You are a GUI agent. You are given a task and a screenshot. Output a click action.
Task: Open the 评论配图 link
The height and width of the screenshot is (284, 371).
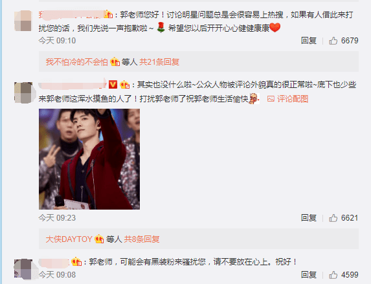pyautogui.click(x=293, y=99)
